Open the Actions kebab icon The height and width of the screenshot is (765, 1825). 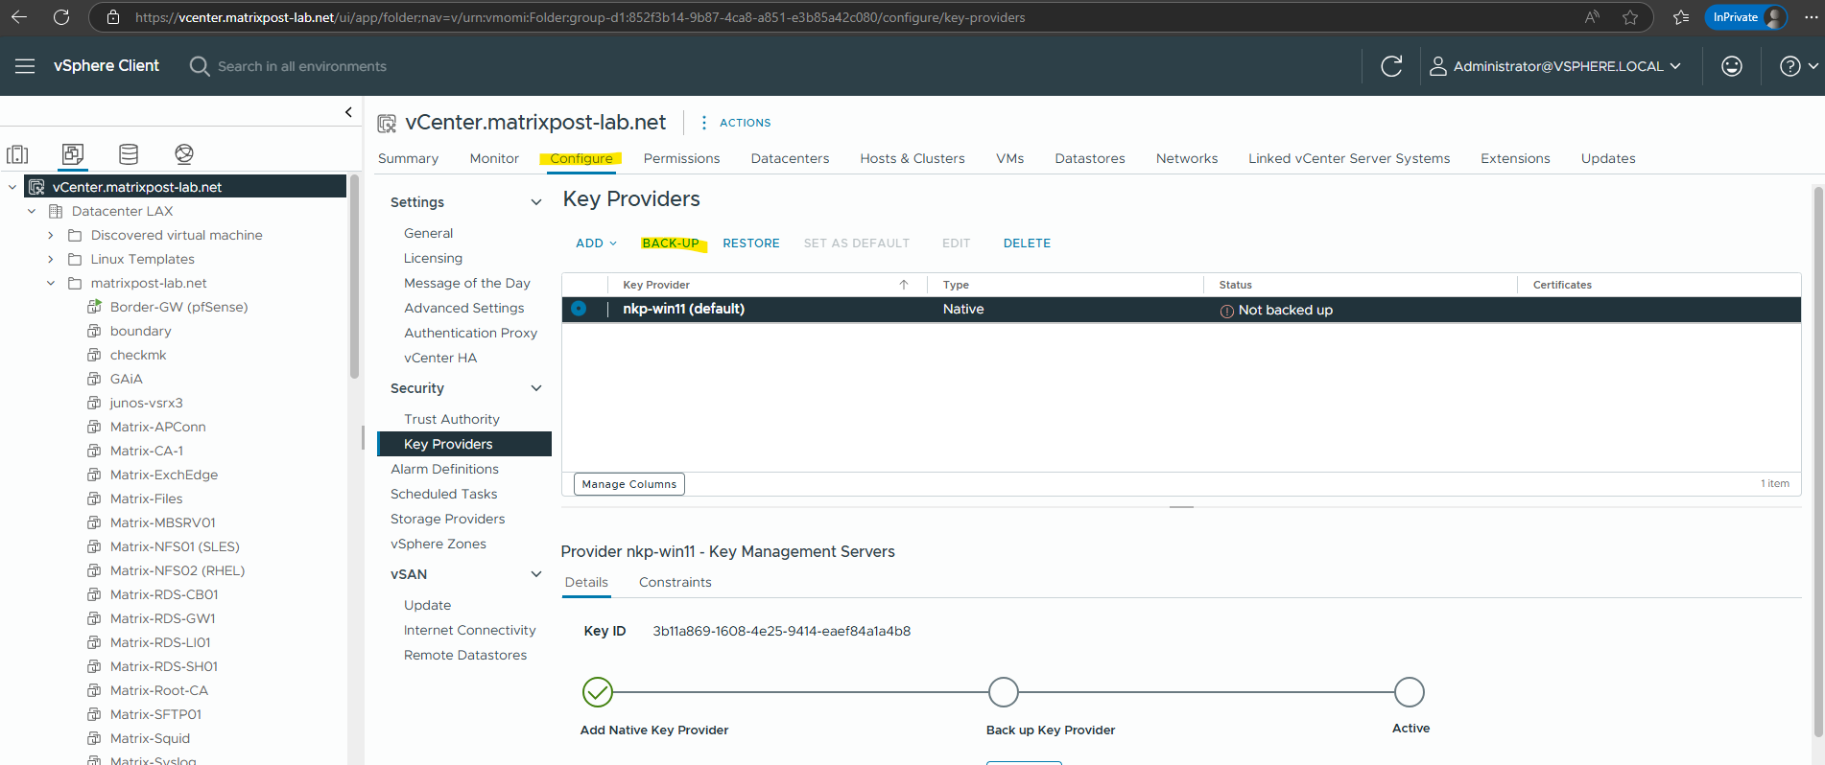[704, 123]
